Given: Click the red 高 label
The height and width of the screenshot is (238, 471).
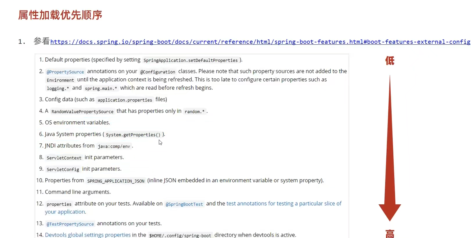Looking at the screenshot, I should 390,234.
